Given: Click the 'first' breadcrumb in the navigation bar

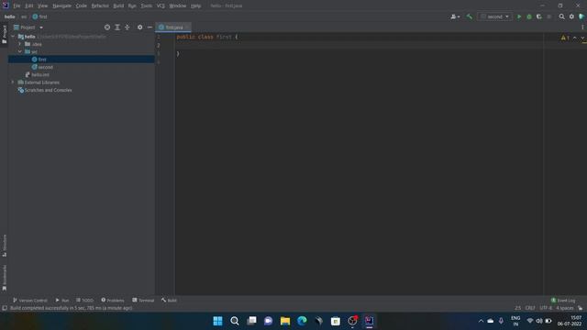Looking at the screenshot, I should 39,16.
